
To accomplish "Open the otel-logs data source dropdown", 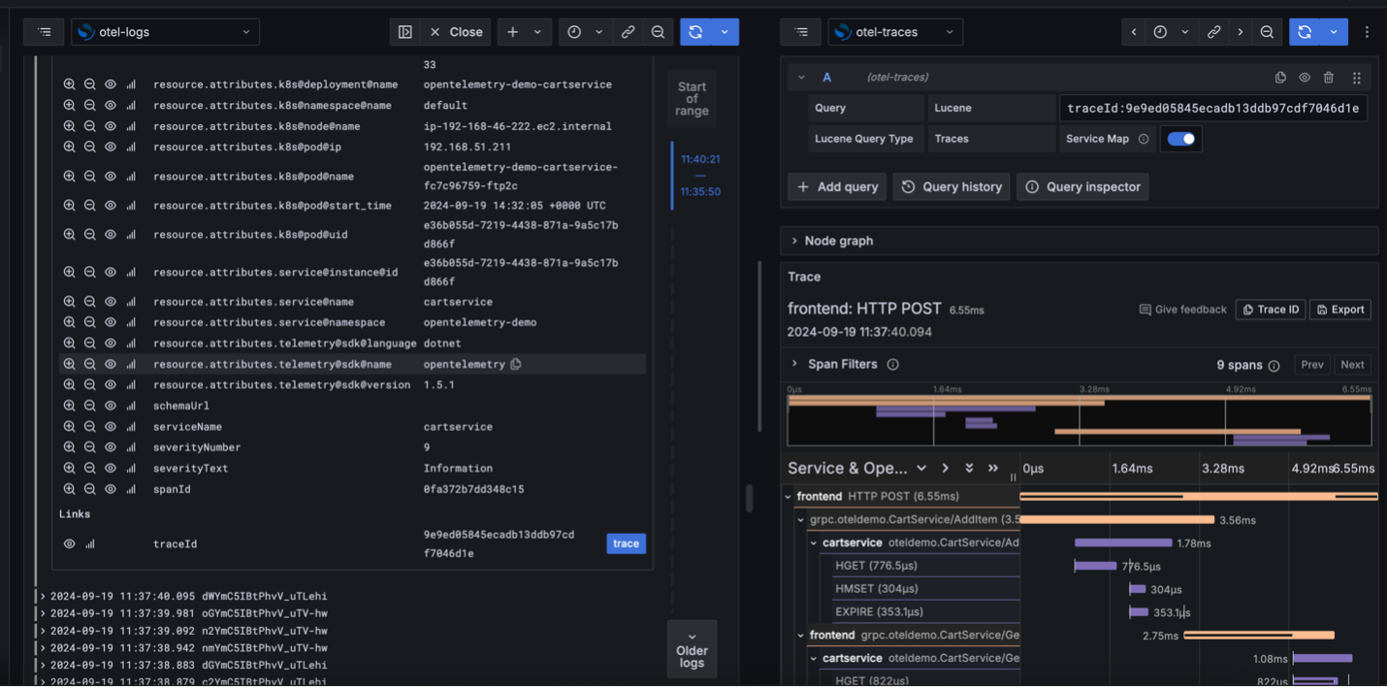I will click(x=165, y=32).
